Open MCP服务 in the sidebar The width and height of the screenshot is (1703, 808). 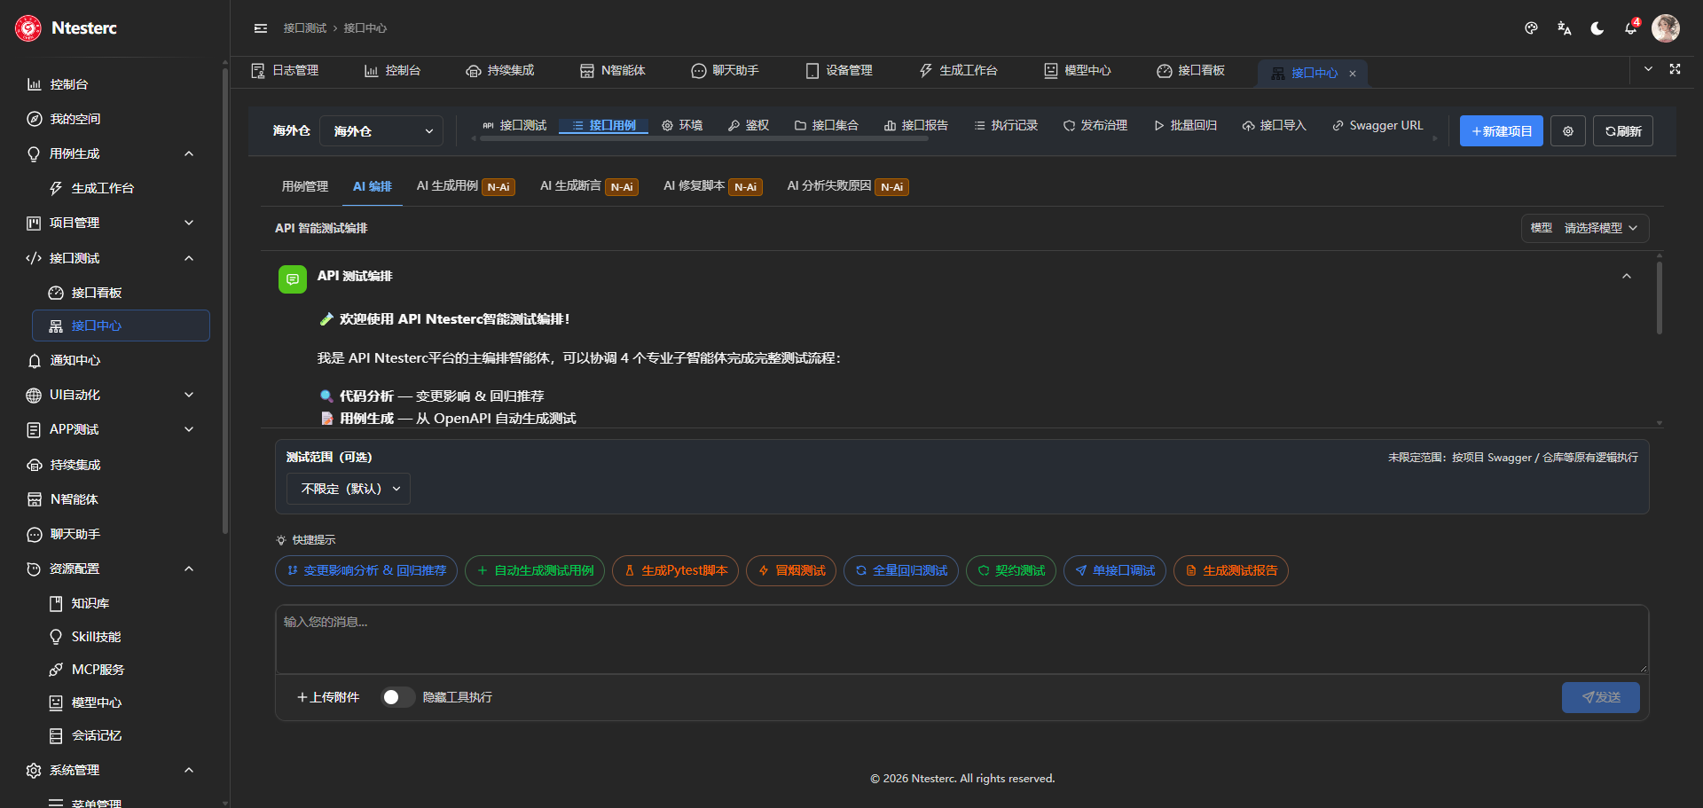[98, 670]
